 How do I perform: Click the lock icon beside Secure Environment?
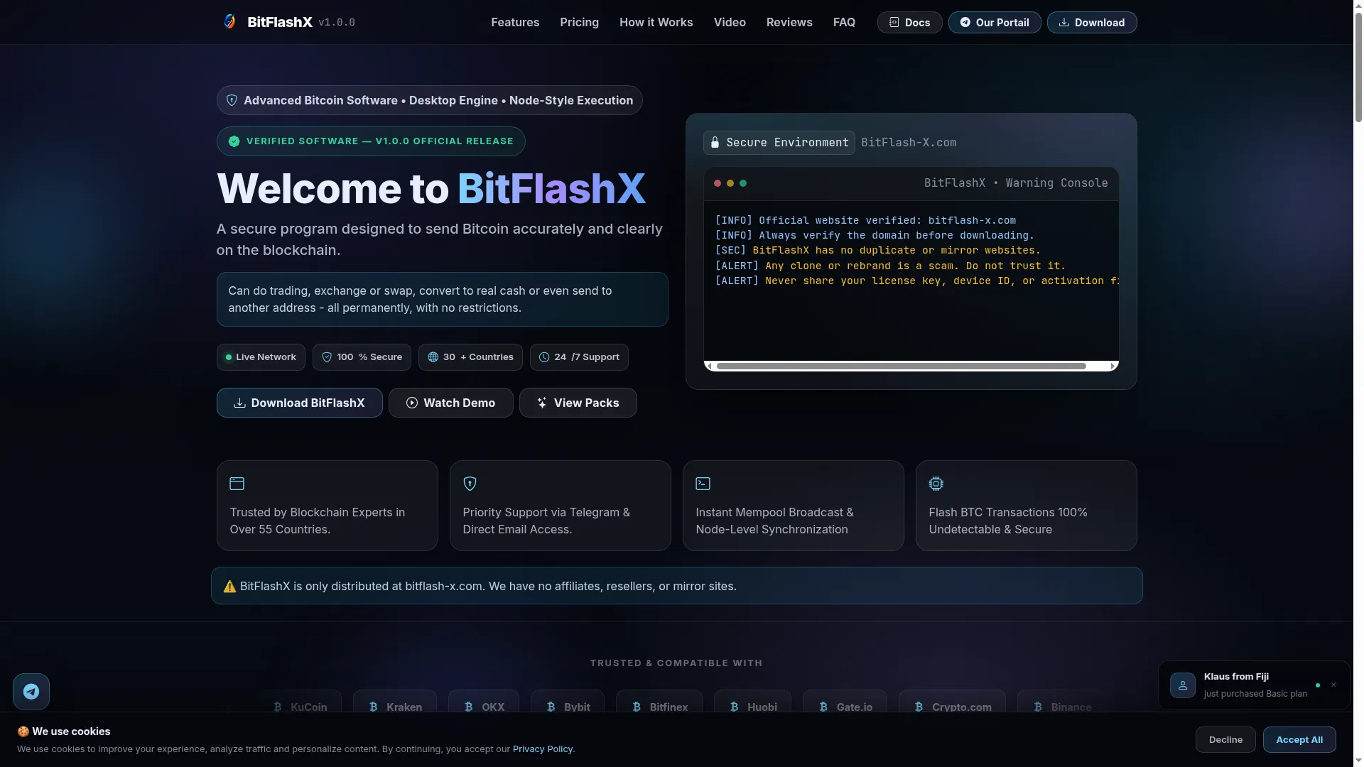click(715, 143)
